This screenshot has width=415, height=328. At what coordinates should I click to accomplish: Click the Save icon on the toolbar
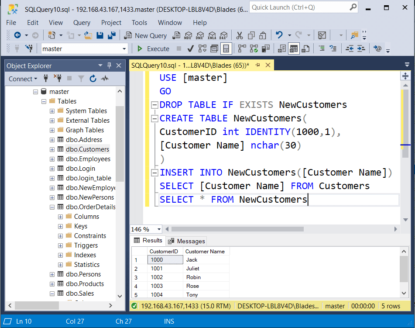coord(100,35)
